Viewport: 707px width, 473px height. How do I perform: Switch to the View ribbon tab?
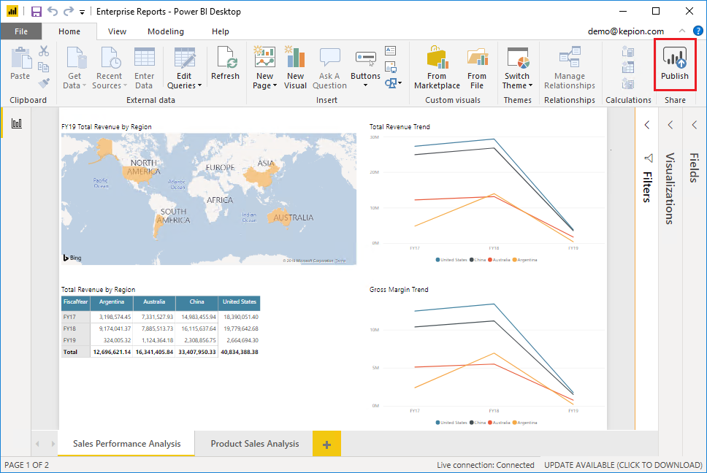click(x=118, y=31)
